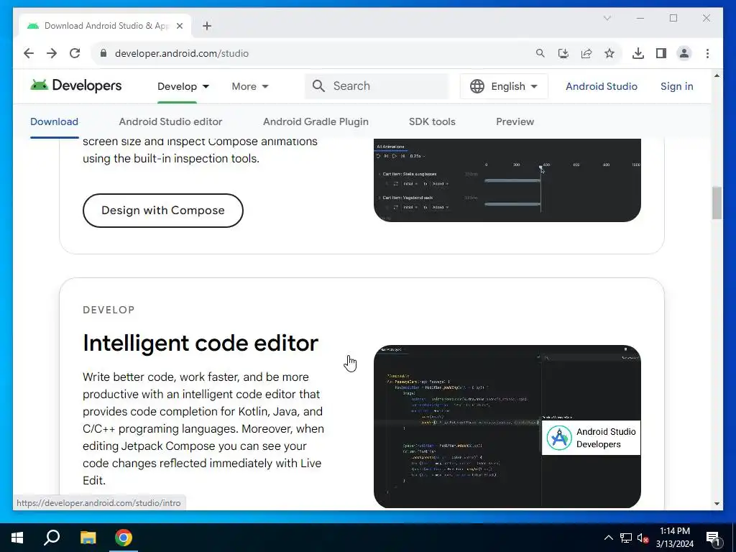Click the zoom magnifier in address bar
This screenshot has width=736, height=552.
[540, 53]
